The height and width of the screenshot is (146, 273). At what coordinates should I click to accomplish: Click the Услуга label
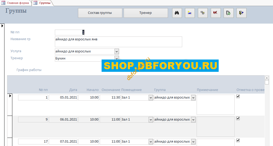[x=16, y=51]
